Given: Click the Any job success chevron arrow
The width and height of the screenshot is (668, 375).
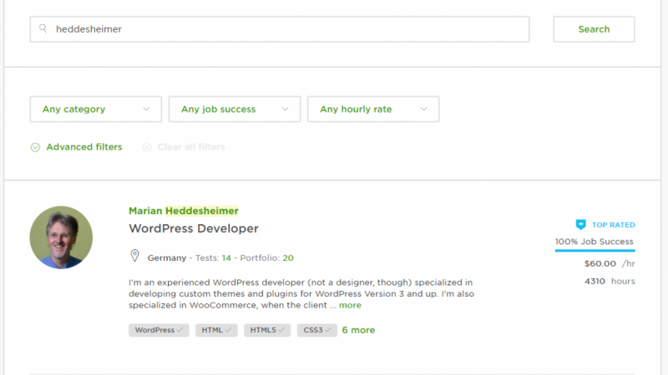Looking at the screenshot, I should (x=285, y=109).
